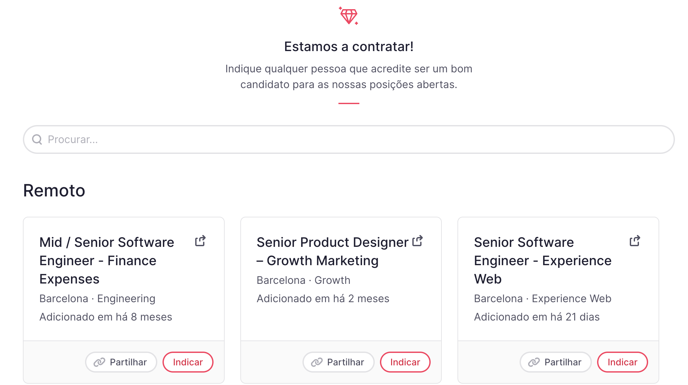The image size is (688, 385).
Task: Click chain link icon on Finance Expenses card
Action: [99, 362]
